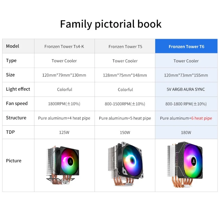Click the '120mm*73mm*155mm' size cell
Viewport: 221px width, 209px height.
tap(186, 75)
